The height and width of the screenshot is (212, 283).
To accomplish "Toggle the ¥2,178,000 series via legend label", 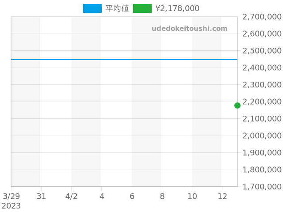I will pos(177,8).
